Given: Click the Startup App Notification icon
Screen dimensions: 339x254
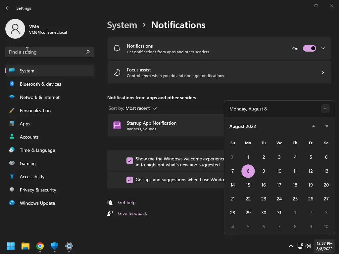Looking at the screenshot, I should [x=117, y=125].
